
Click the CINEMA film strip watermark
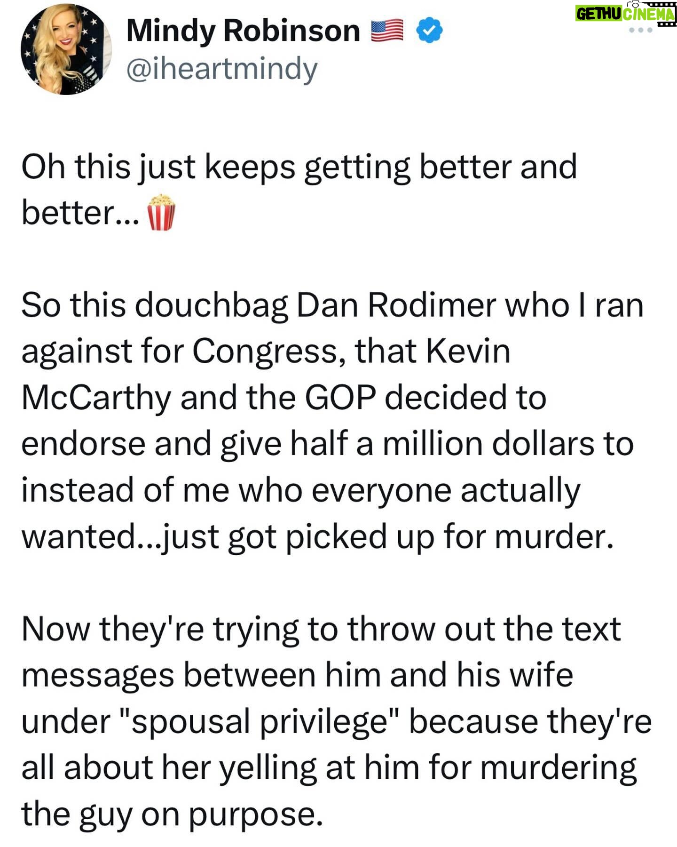[x=650, y=14]
